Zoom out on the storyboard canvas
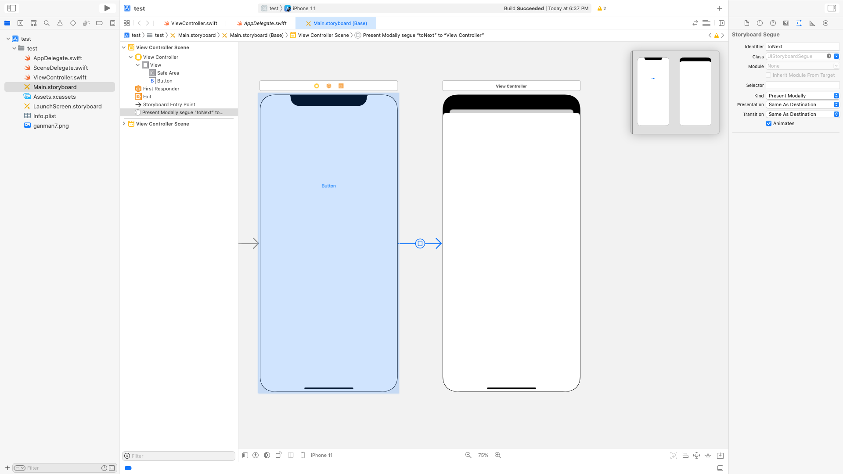This screenshot has height=474, width=843. point(468,455)
